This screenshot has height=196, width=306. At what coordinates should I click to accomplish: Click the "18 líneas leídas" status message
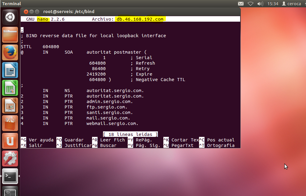click(x=130, y=134)
